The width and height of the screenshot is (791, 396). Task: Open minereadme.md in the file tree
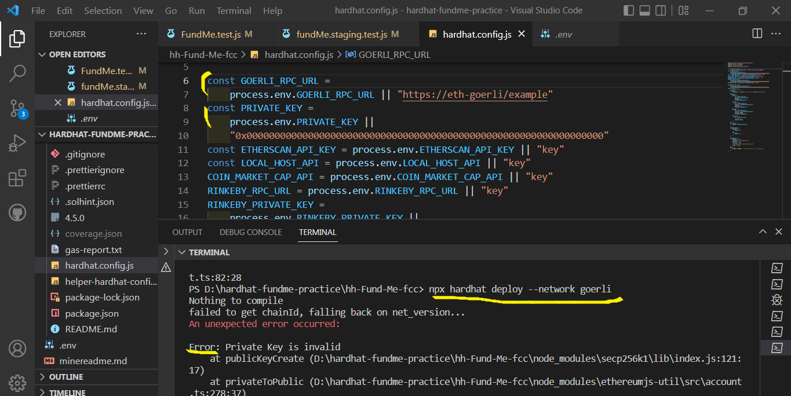tap(93, 361)
